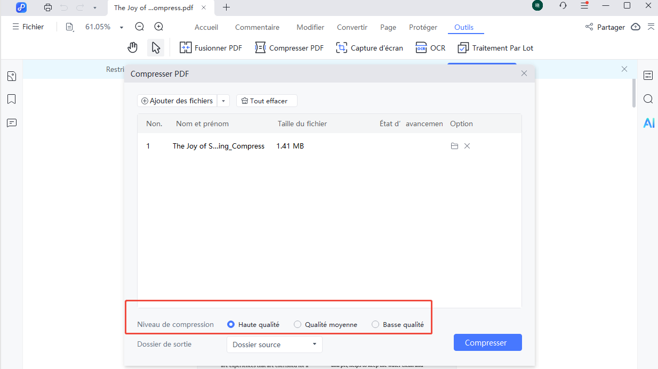The width and height of the screenshot is (658, 369).
Task: Open the Fichier menu
Action: 28,26
